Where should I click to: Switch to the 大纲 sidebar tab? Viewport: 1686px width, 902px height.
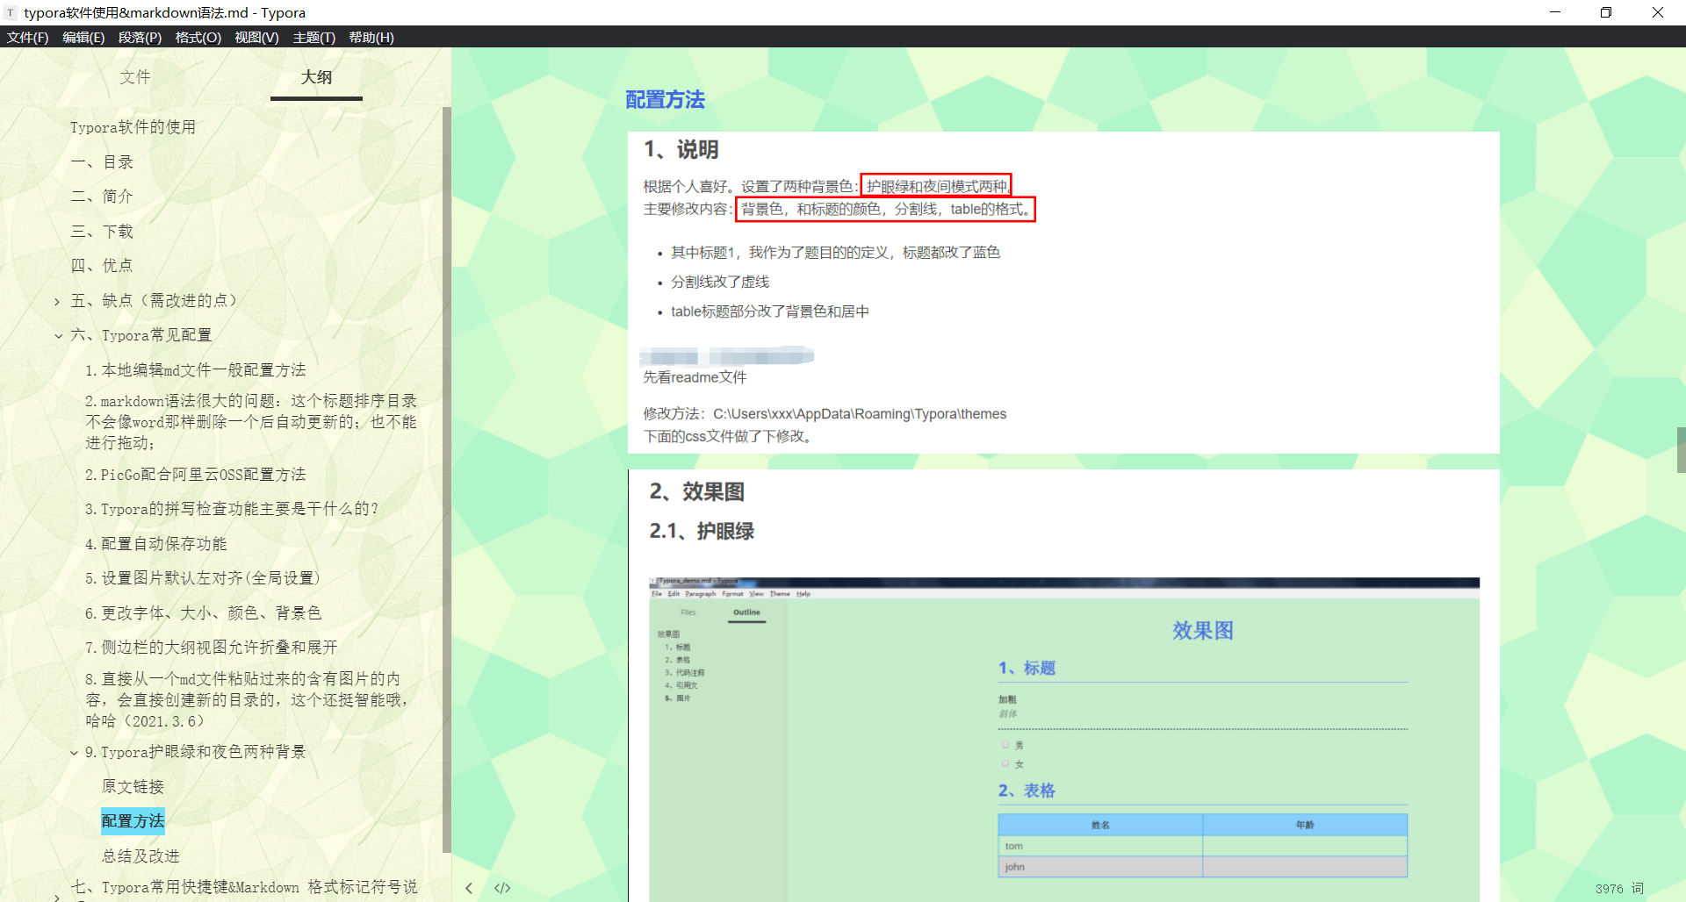point(316,77)
